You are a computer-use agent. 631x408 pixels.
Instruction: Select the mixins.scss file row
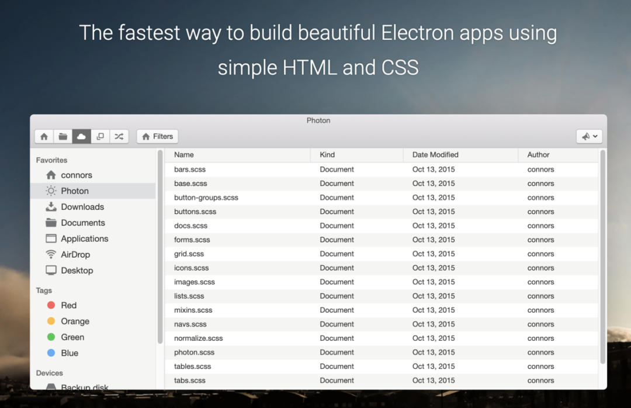coord(381,310)
